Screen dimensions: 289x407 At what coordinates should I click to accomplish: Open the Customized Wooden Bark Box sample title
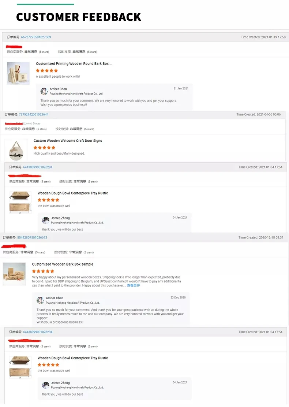point(63,264)
